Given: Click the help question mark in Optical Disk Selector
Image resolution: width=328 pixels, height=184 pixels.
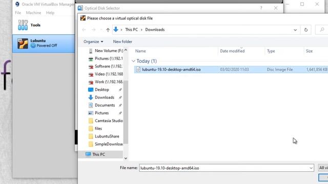Looking at the screenshot, I should tap(261, 8).
